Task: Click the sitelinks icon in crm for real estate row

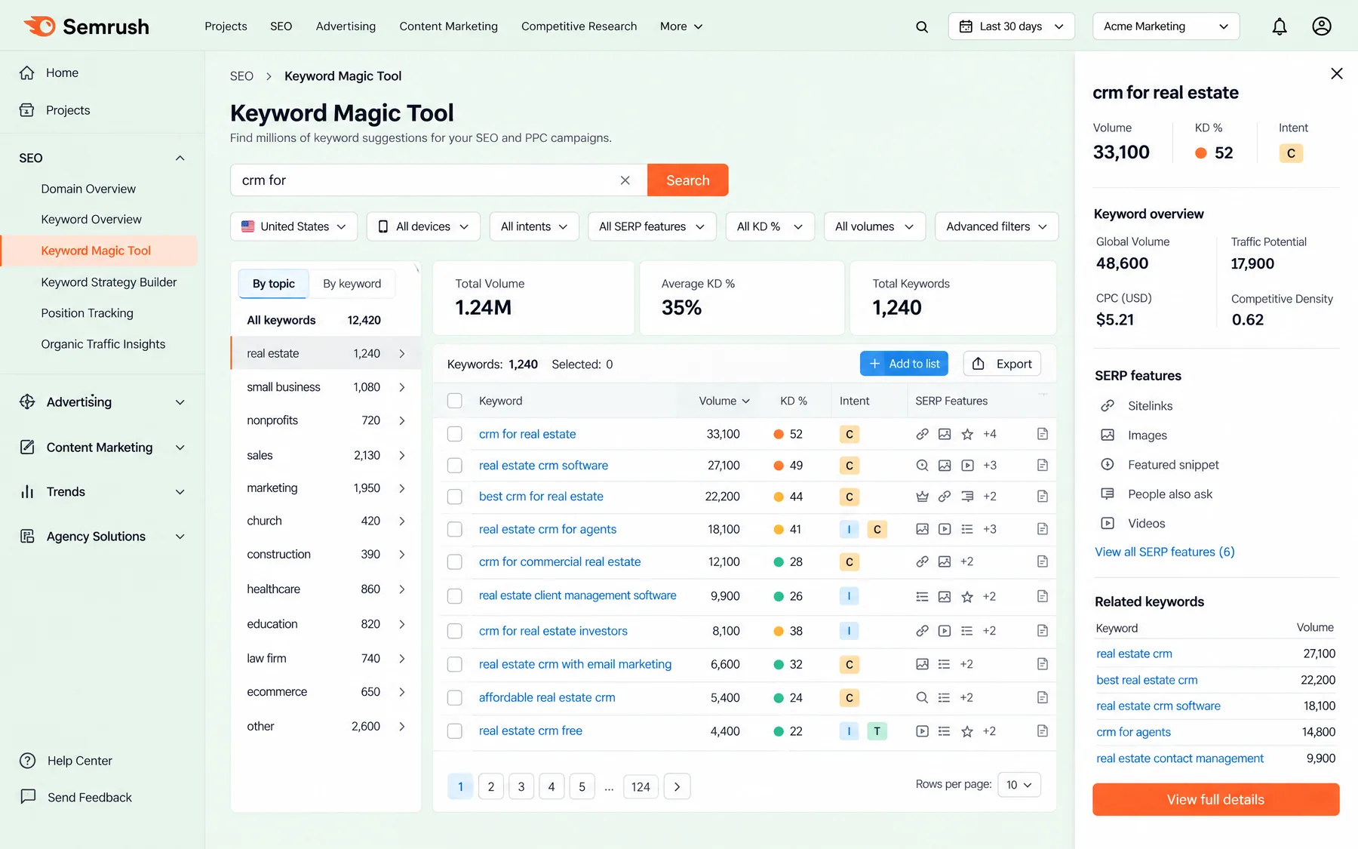Action: (x=922, y=434)
